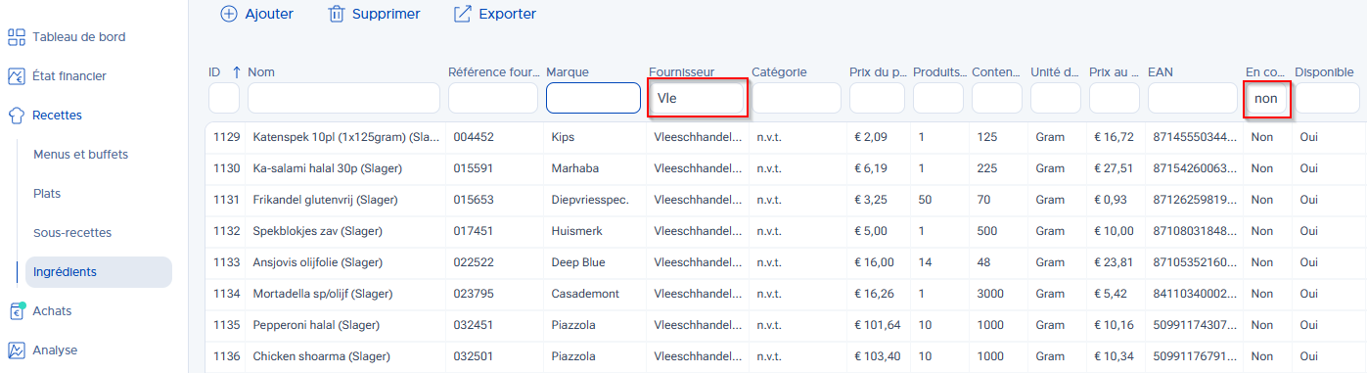Toggle ID column sort arrow
The image size is (1367, 373).
237,72
